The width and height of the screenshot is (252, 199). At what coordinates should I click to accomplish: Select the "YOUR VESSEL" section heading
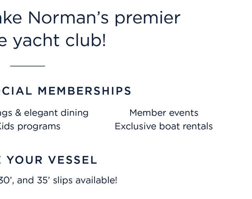(x=52, y=160)
